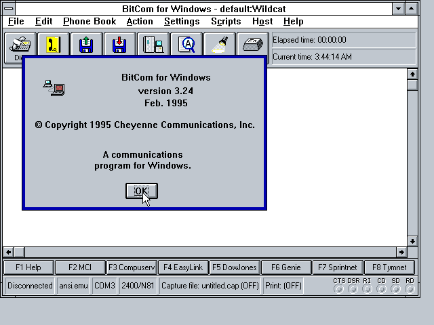This screenshot has height=325, width=434.
Task: Click the Capture file untitled.cap status
Action: click(210, 286)
